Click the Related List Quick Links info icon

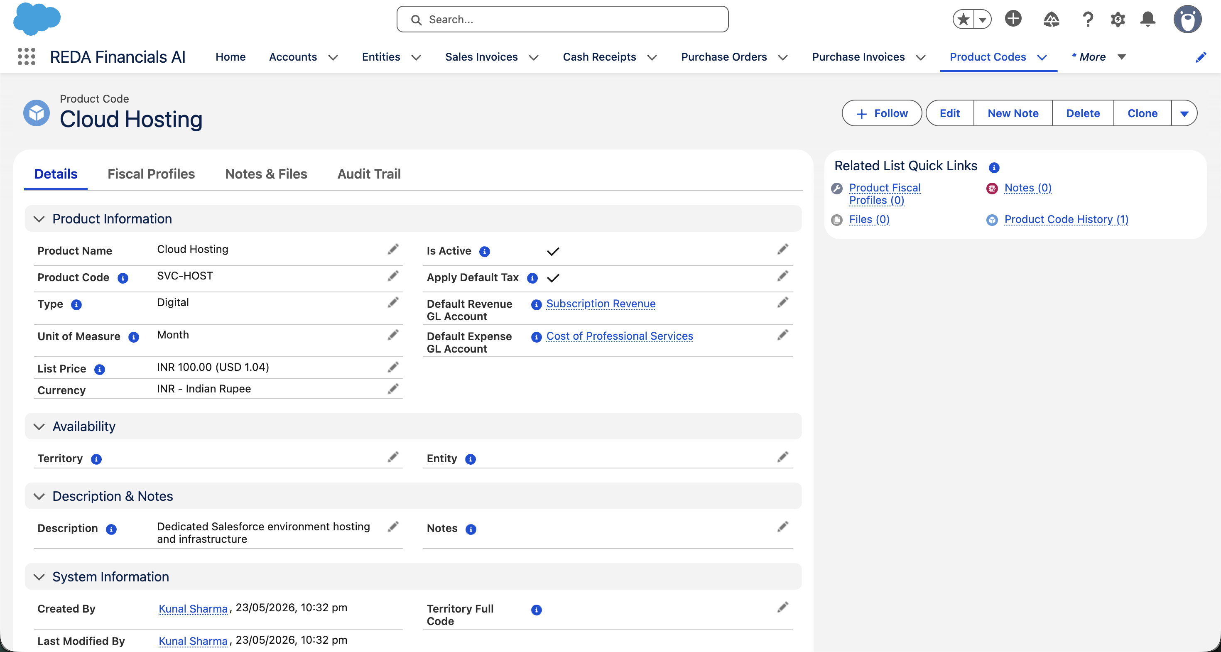pos(994,167)
